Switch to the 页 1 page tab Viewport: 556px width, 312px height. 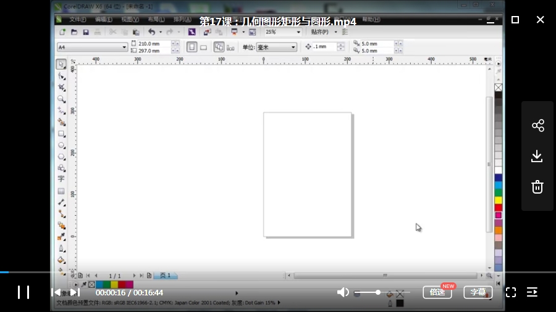pos(166,276)
